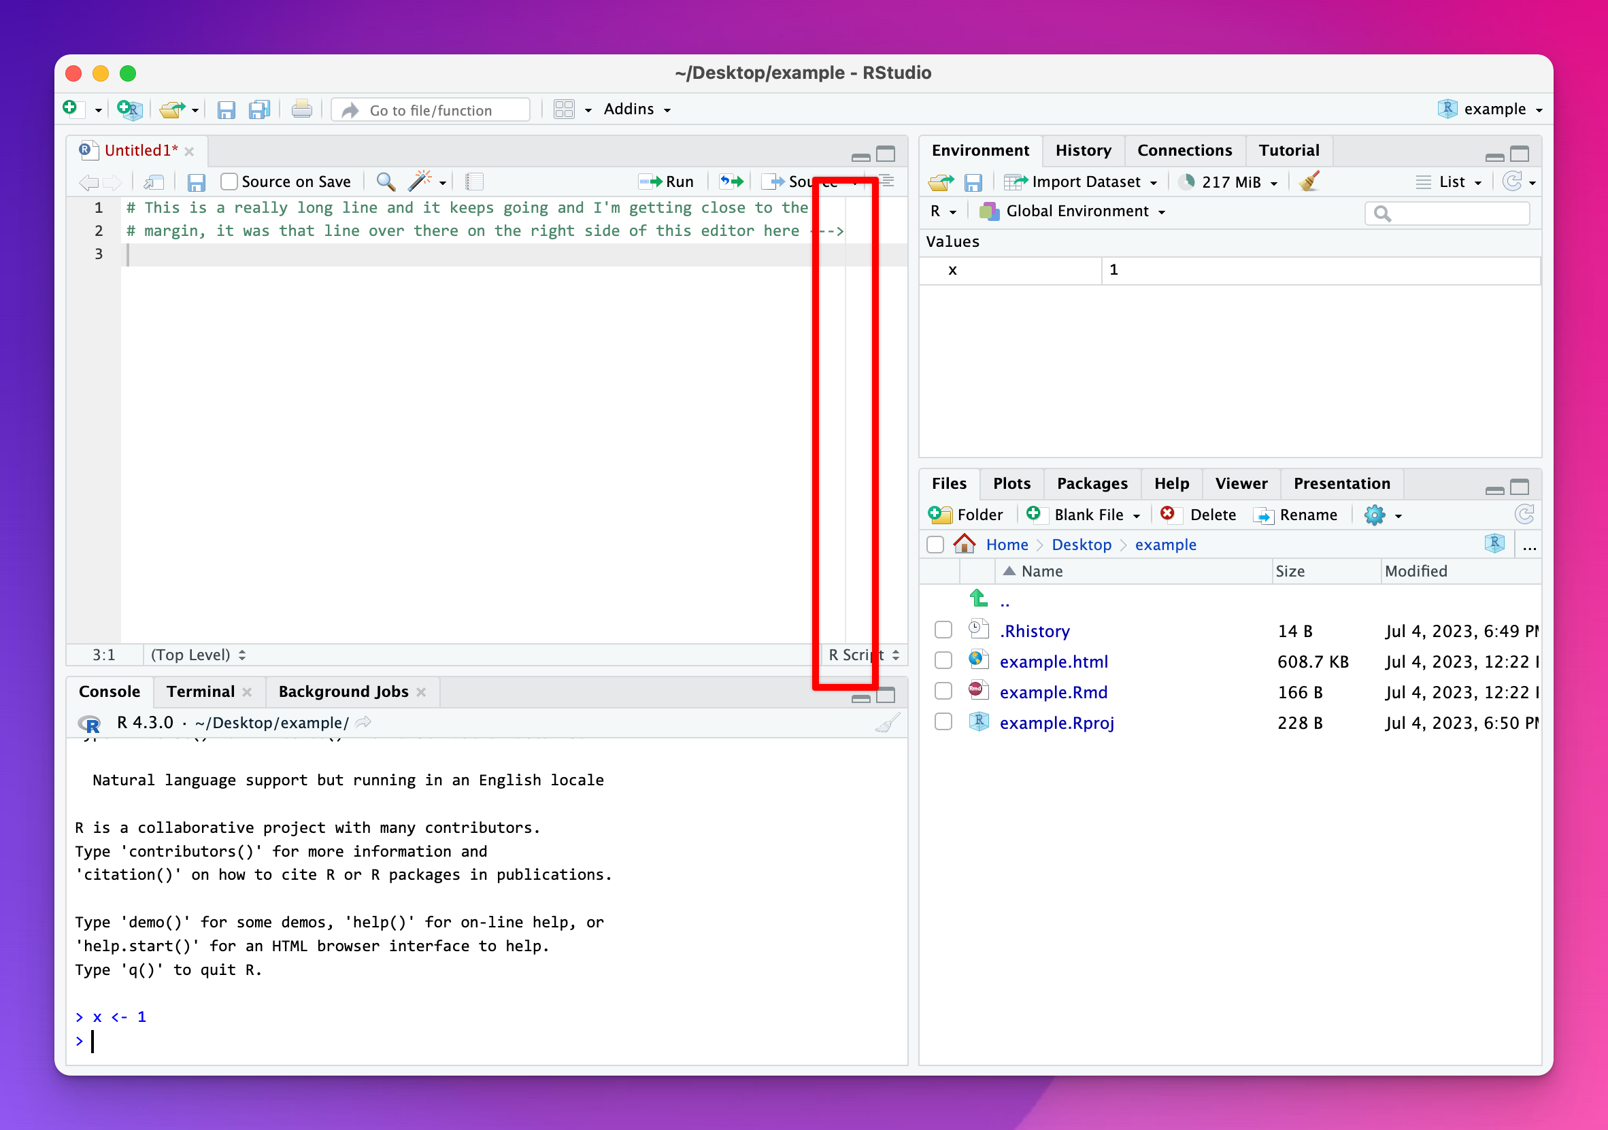
Task: Click the Packages tab in Files panel
Action: 1092,483
